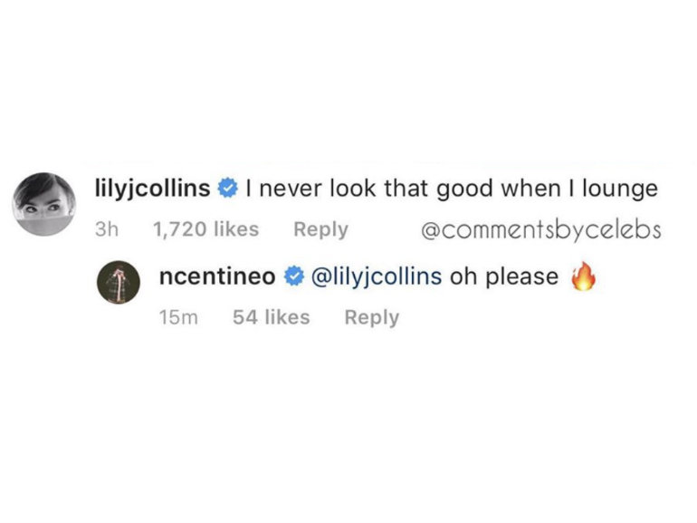Follow the @lilyjcollins mention in the reply
This screenshot has height=523, width=697.
coord(376,277)
